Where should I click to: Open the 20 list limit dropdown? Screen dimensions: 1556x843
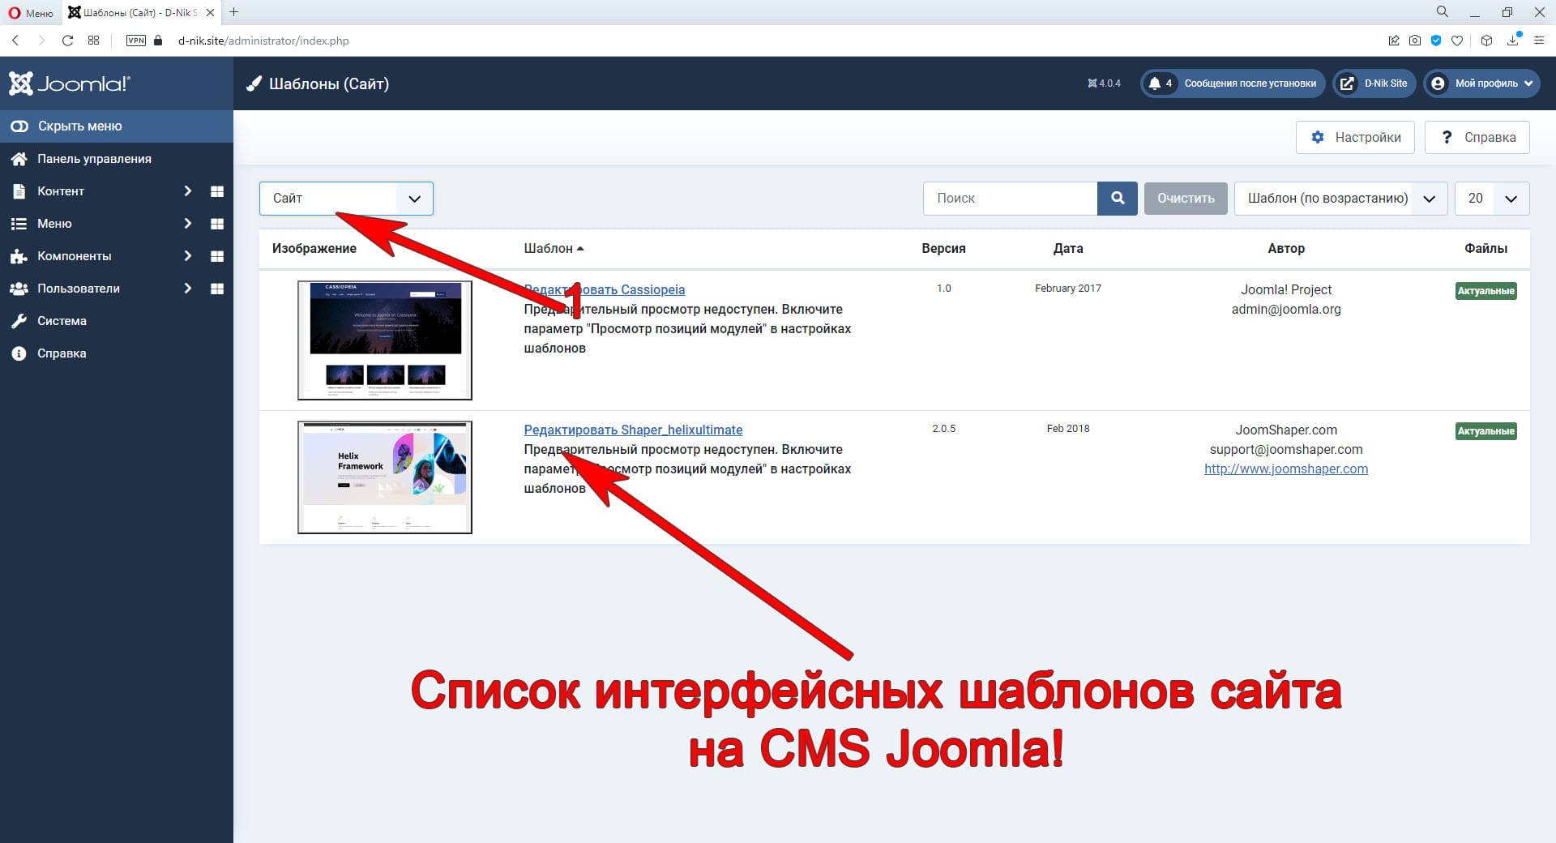point(1492,199)
